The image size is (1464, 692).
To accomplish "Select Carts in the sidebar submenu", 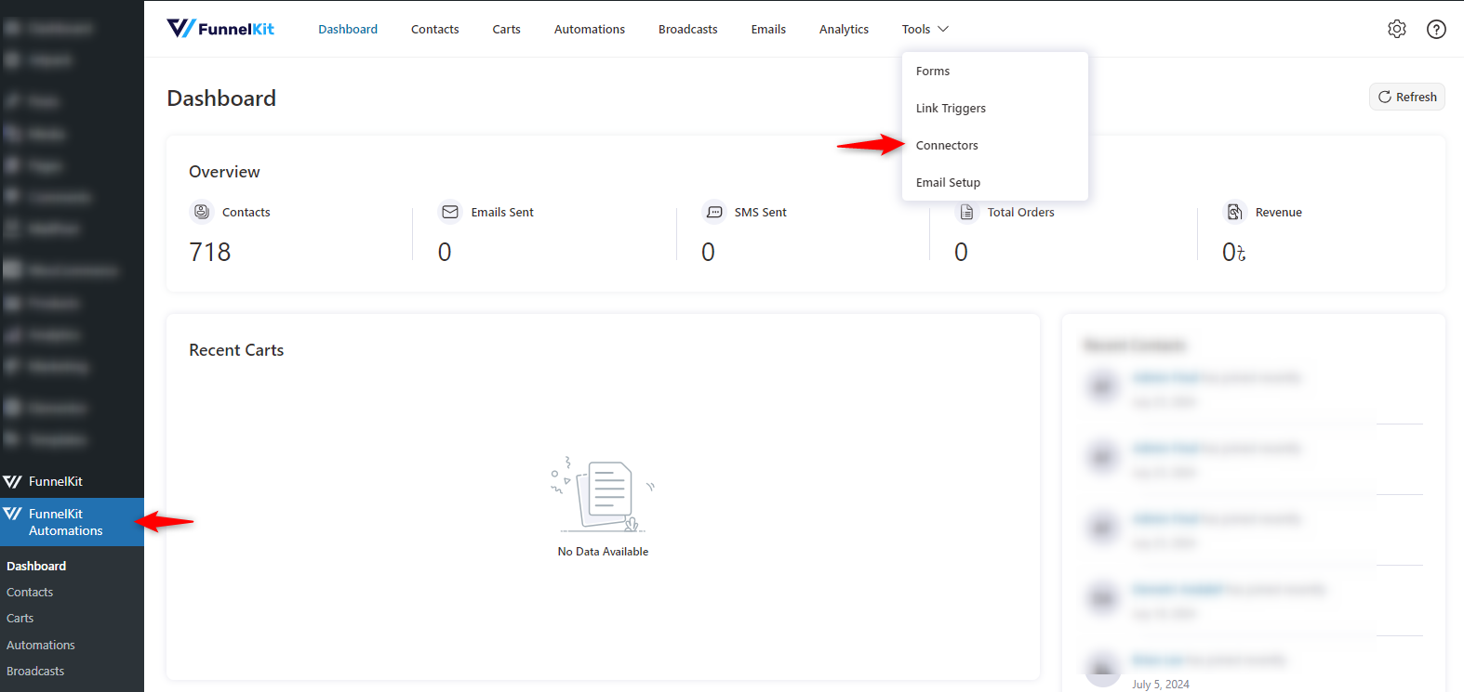I will pos(20,618).
